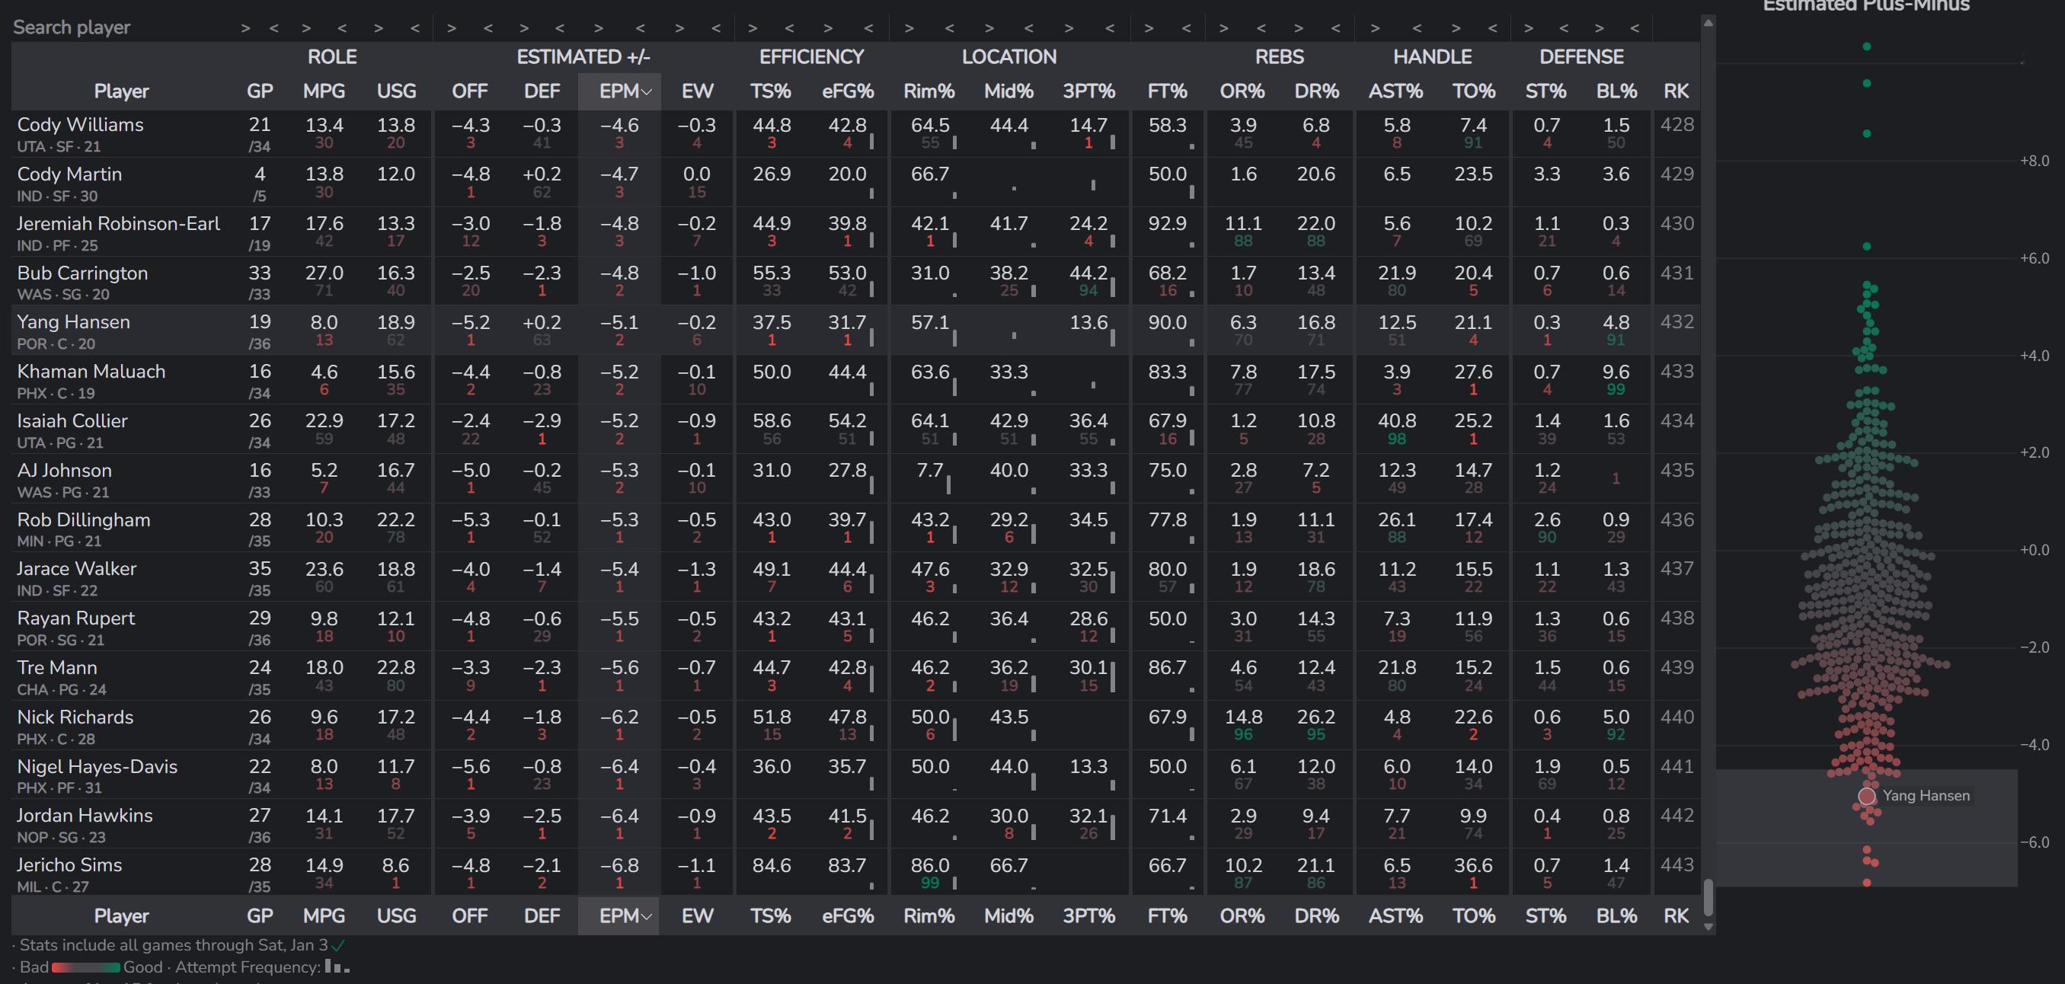Click the less-than filter above USG column
Viewport: 2065px width, 984px height.
point(414,28)
